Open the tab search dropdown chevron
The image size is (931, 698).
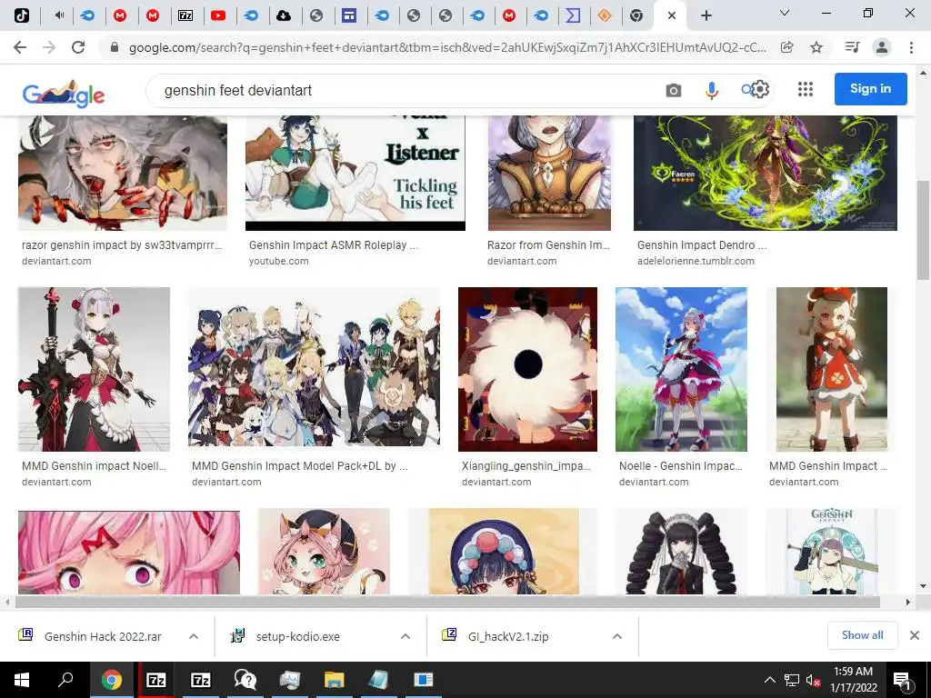tap(785, 13)
